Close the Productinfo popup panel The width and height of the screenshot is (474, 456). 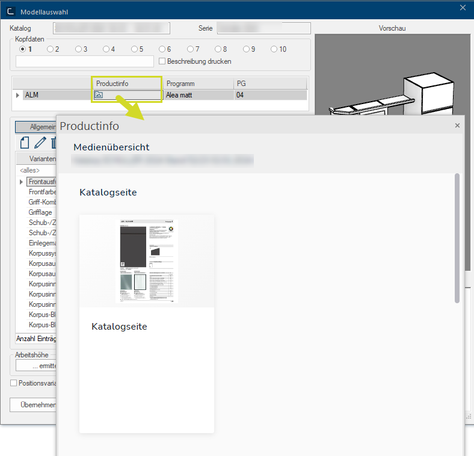click(457, 126)
